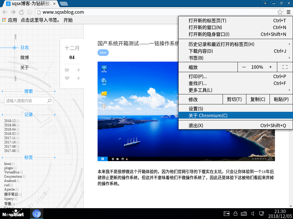The height and width of the screenshot is (219, 293).
Task: Open the volume speaker icon in the tray
Action: [x=253, y=213]
